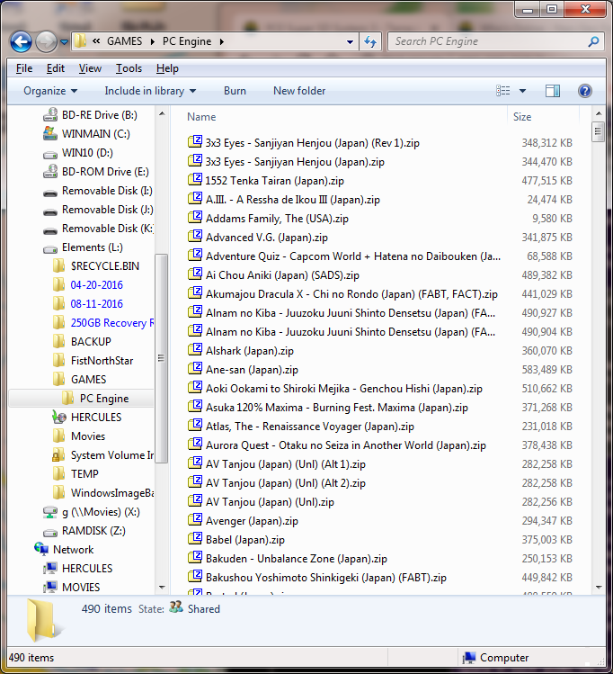
Task: Select Removable Disk (I:)
Action: point(107,191)
